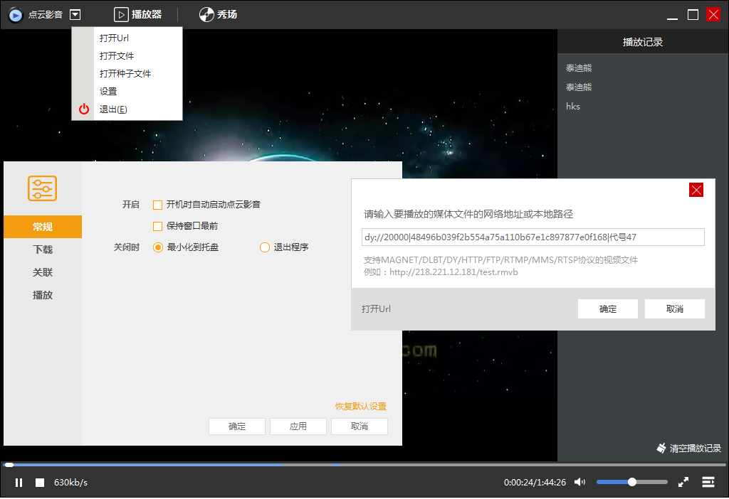Enter fullscreen using the expand icon

coord(683,482)
